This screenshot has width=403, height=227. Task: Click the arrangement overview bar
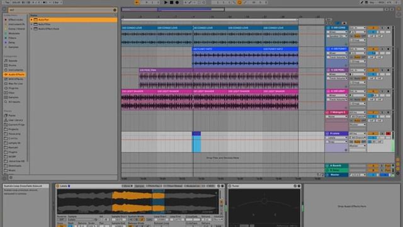pos(253,9)
